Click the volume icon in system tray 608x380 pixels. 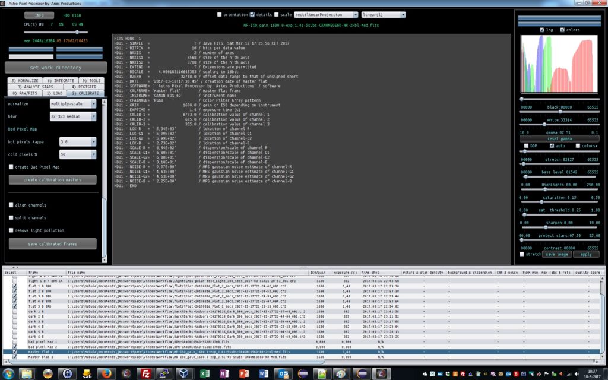coord(575,374)
